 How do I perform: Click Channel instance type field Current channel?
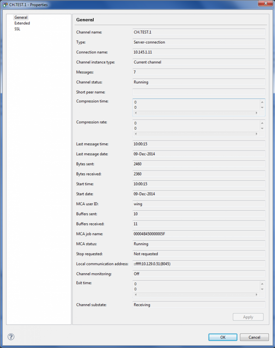pyautogui.click(x=199, y=62)
